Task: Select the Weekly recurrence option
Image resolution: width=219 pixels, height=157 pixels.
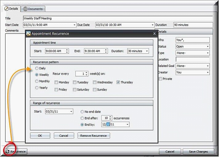Action: coord(37,75)
